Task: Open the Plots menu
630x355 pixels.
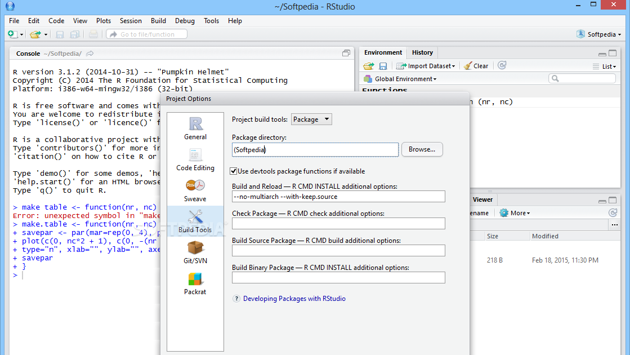Action: (103, 20)
